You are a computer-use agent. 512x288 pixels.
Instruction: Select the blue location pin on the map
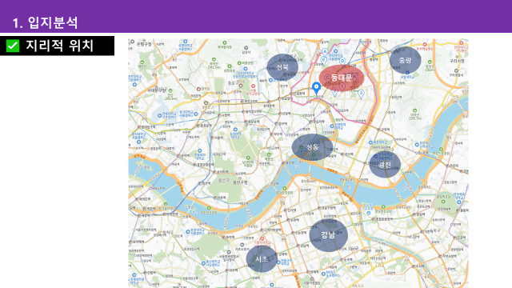click(x=316, y=88)
